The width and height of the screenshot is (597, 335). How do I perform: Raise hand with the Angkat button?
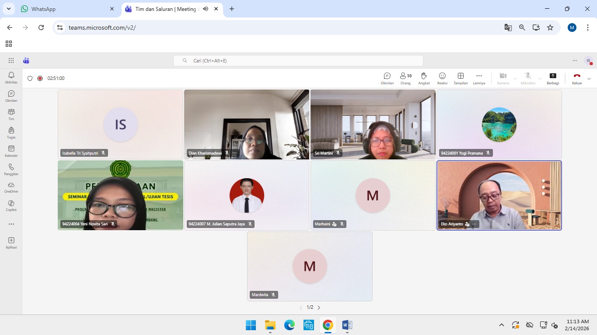424,78
